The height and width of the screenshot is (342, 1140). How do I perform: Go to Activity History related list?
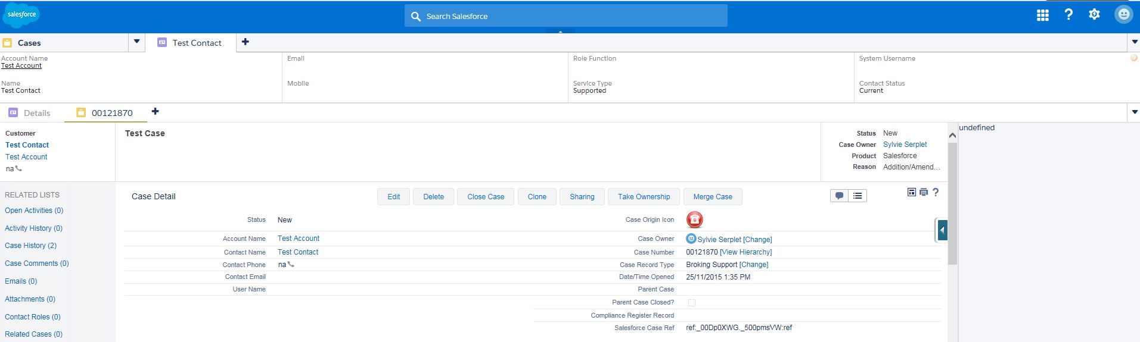[x=33, y=228]
